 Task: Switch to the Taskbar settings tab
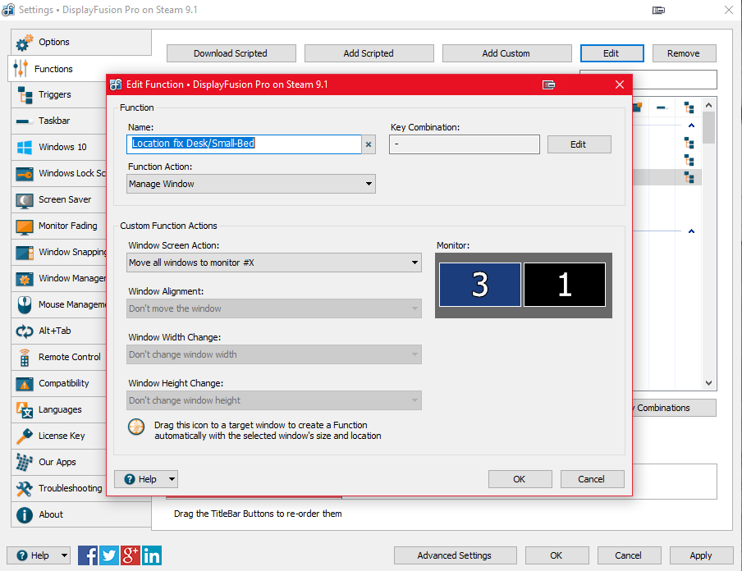[54, 121]
